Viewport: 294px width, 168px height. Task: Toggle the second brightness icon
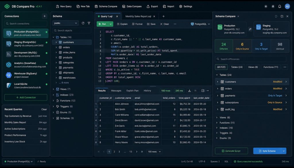(x=273, y=6)
